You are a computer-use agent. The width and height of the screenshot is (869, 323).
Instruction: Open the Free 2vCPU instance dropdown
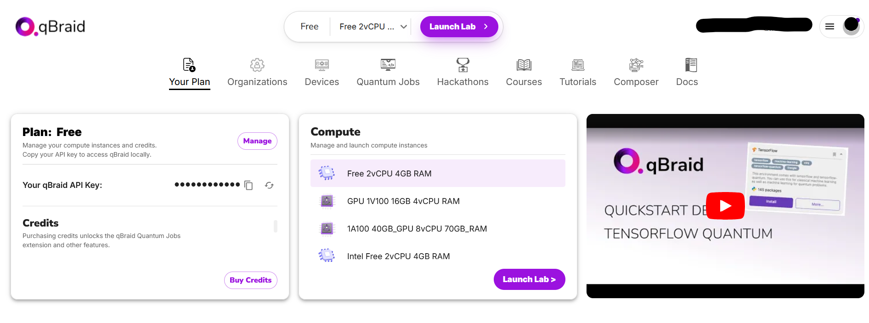(373, 27)
